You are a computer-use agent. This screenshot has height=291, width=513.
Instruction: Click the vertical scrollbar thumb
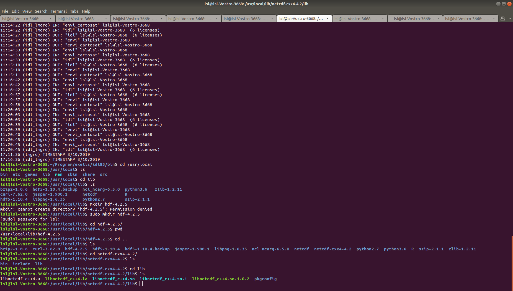[512, 263]
